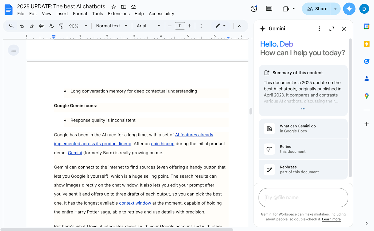Collapse the menus with the up chevron
This screenshot has height=231, width=374.
coord(240,26)
